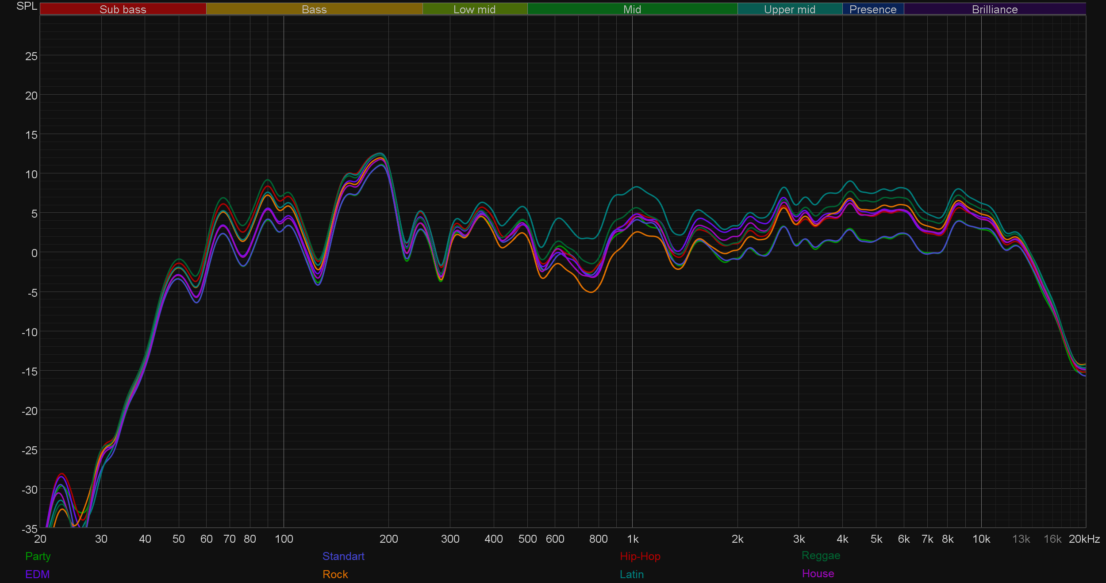Select the Rock legend entry
Image resolution: width=1106 pixels, height=583 pixels.
335,574
